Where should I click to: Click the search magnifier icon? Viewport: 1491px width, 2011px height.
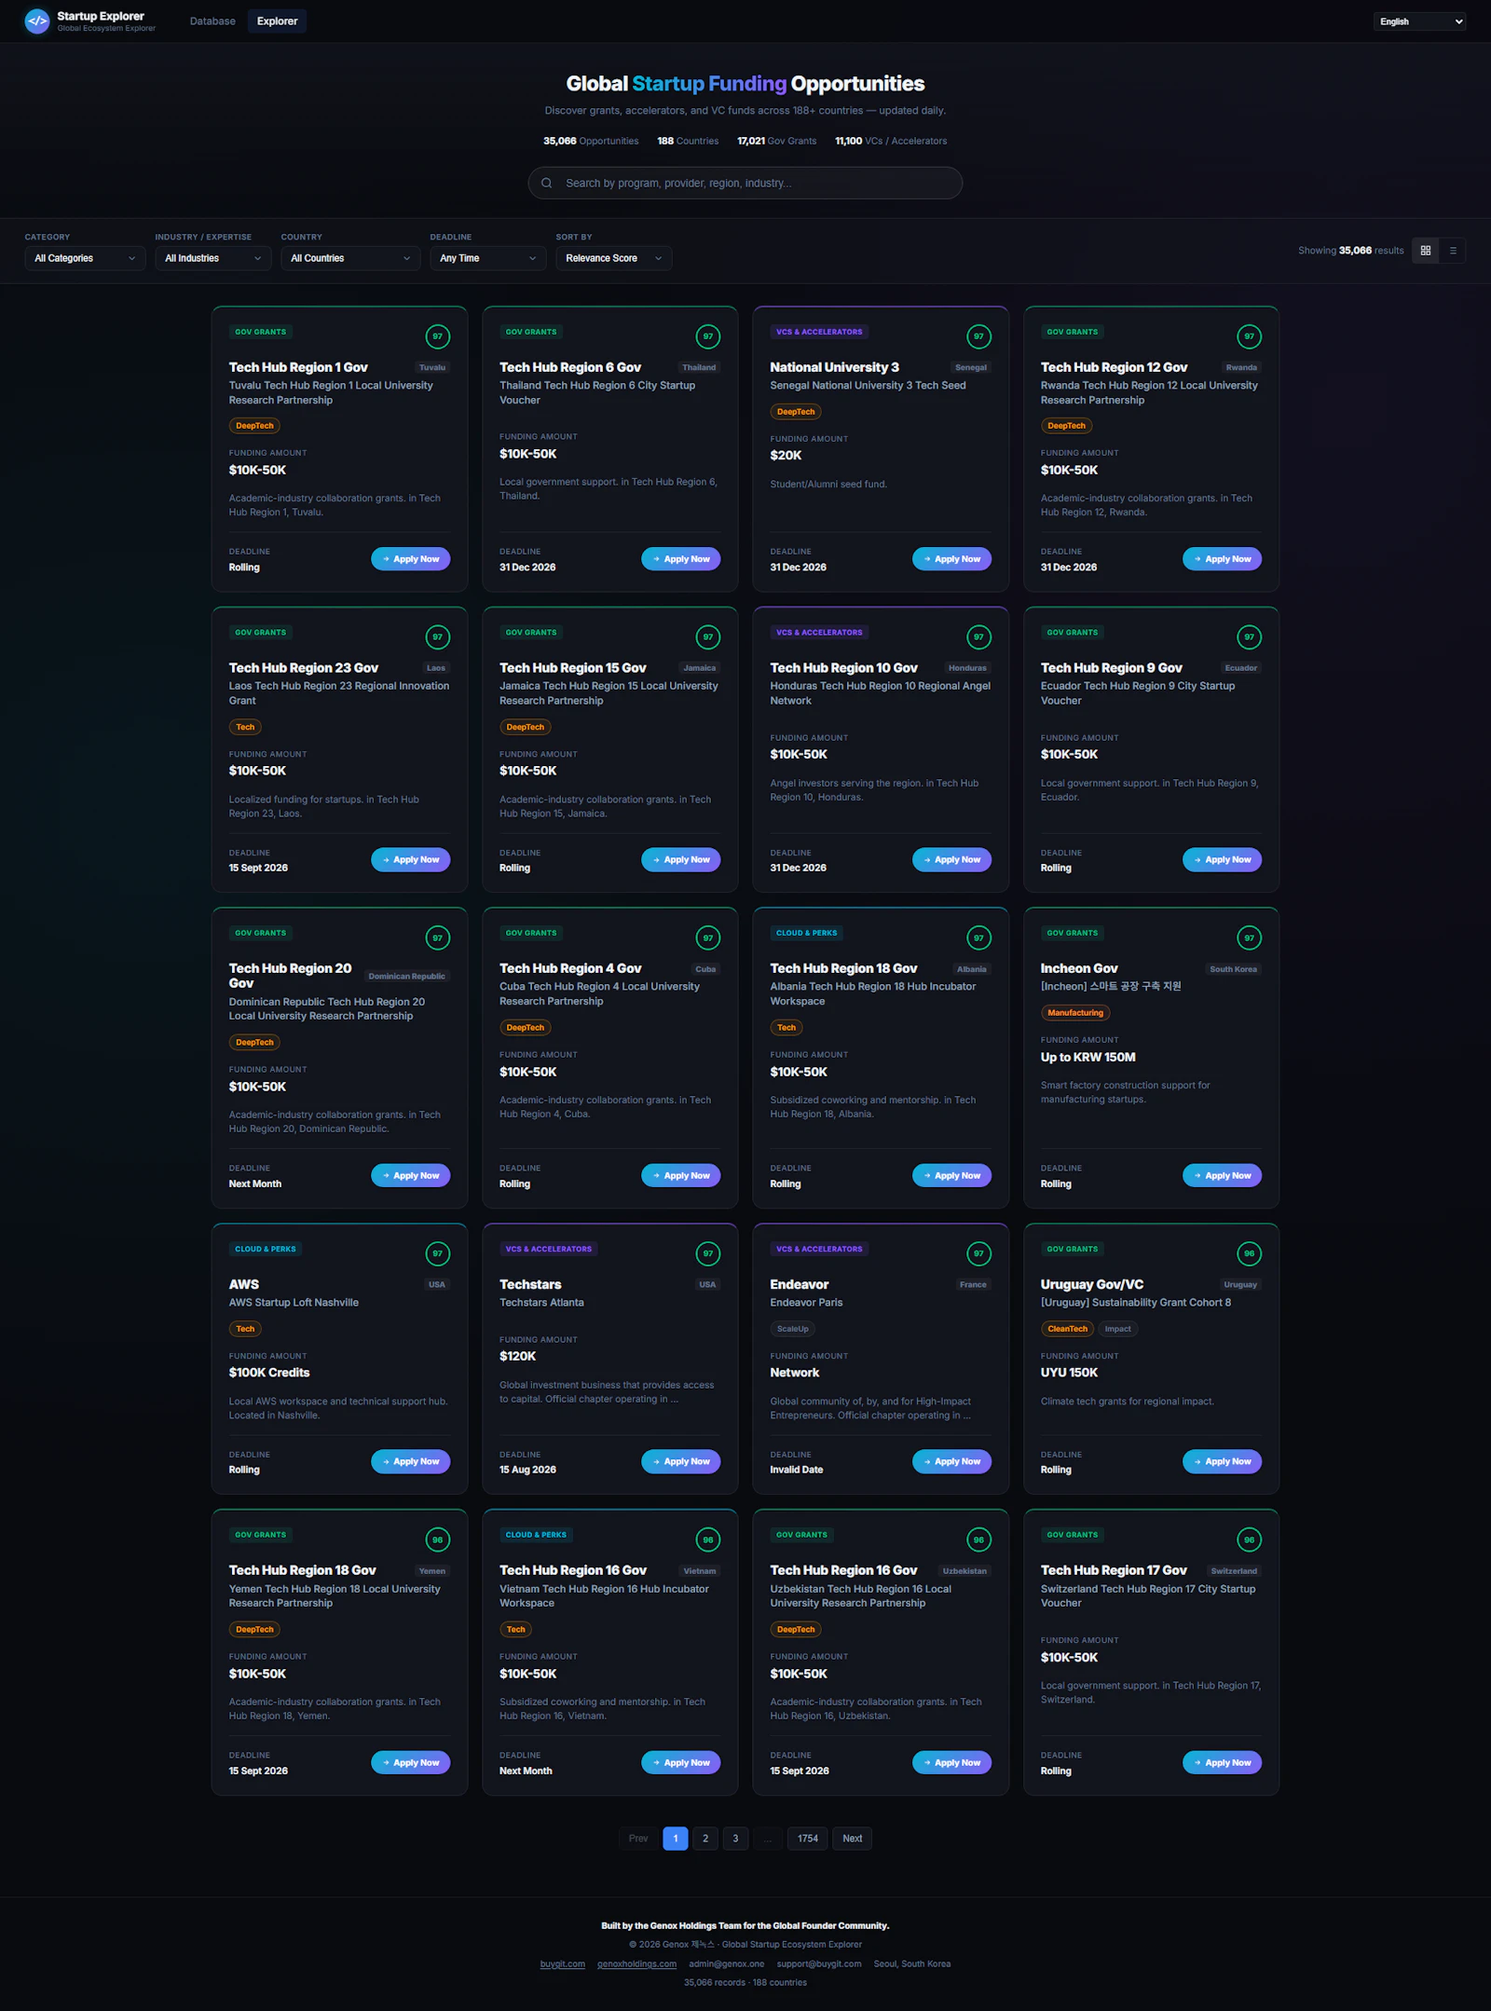[x=547, y=184]
